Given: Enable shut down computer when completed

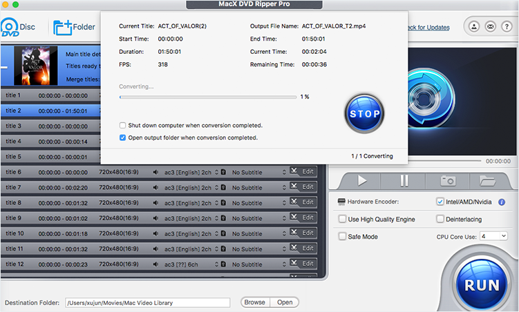Looking at the screenshot, I should tap(122, 126).
